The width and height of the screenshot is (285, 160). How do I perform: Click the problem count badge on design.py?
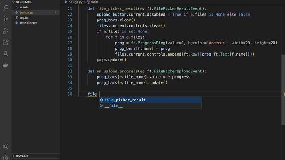[55, 12]
